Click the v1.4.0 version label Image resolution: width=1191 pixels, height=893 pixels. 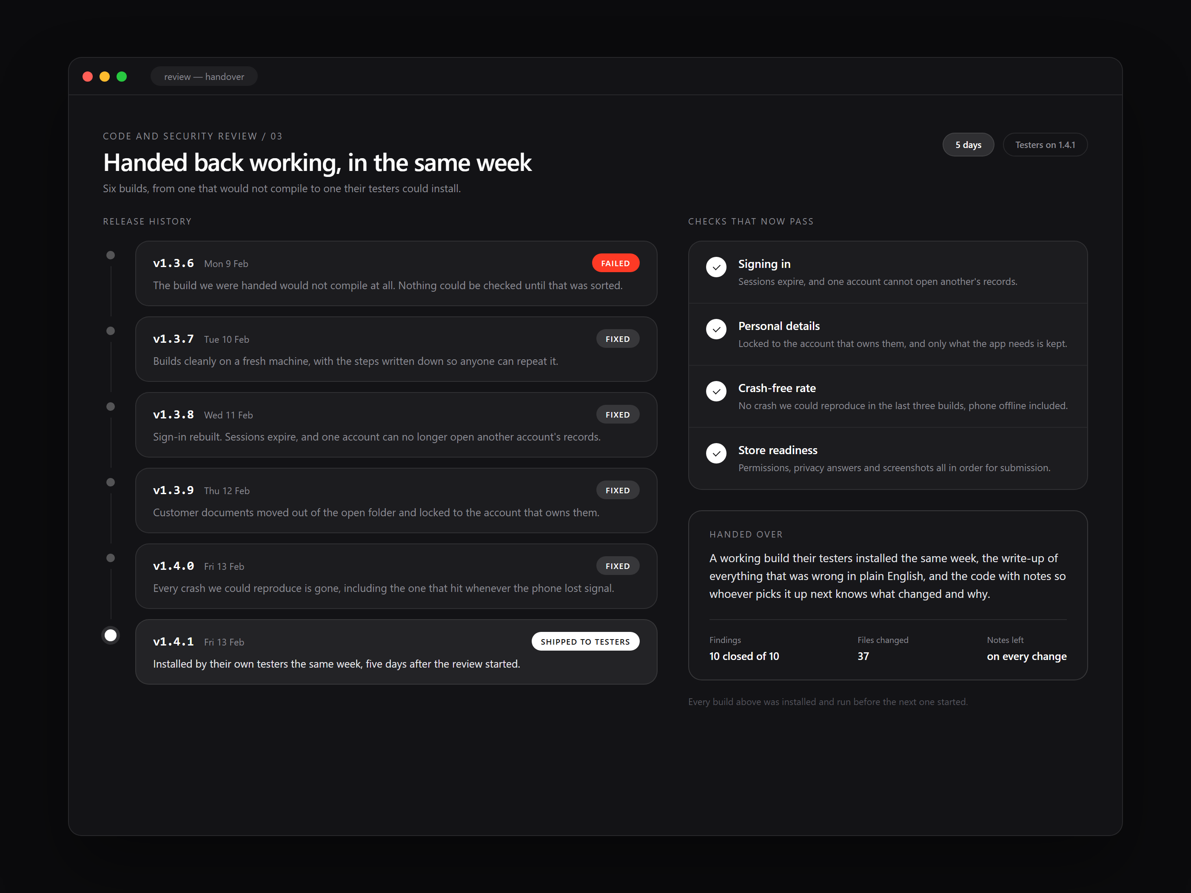point(174,566)
